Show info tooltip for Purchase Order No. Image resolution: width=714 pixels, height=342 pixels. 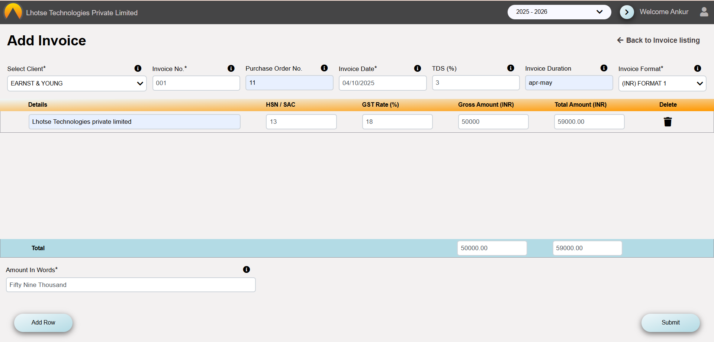point(324,68)
